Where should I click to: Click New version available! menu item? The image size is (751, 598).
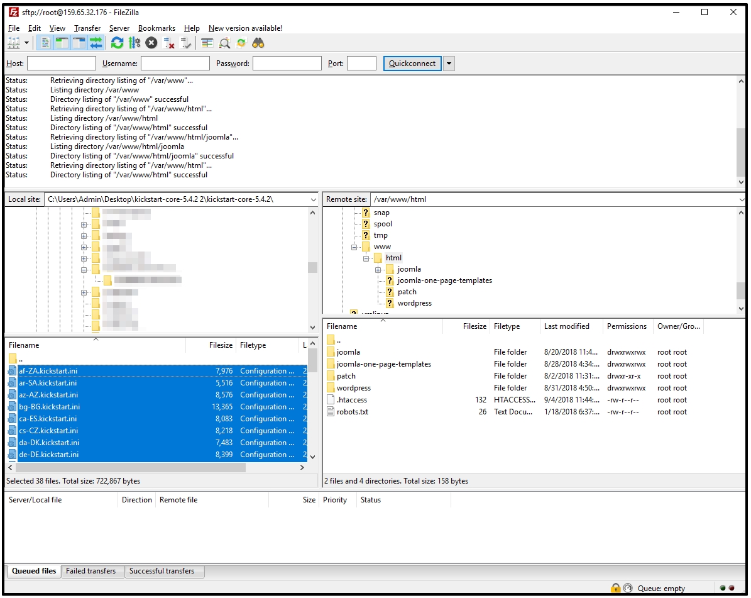[x=245, y=28]
